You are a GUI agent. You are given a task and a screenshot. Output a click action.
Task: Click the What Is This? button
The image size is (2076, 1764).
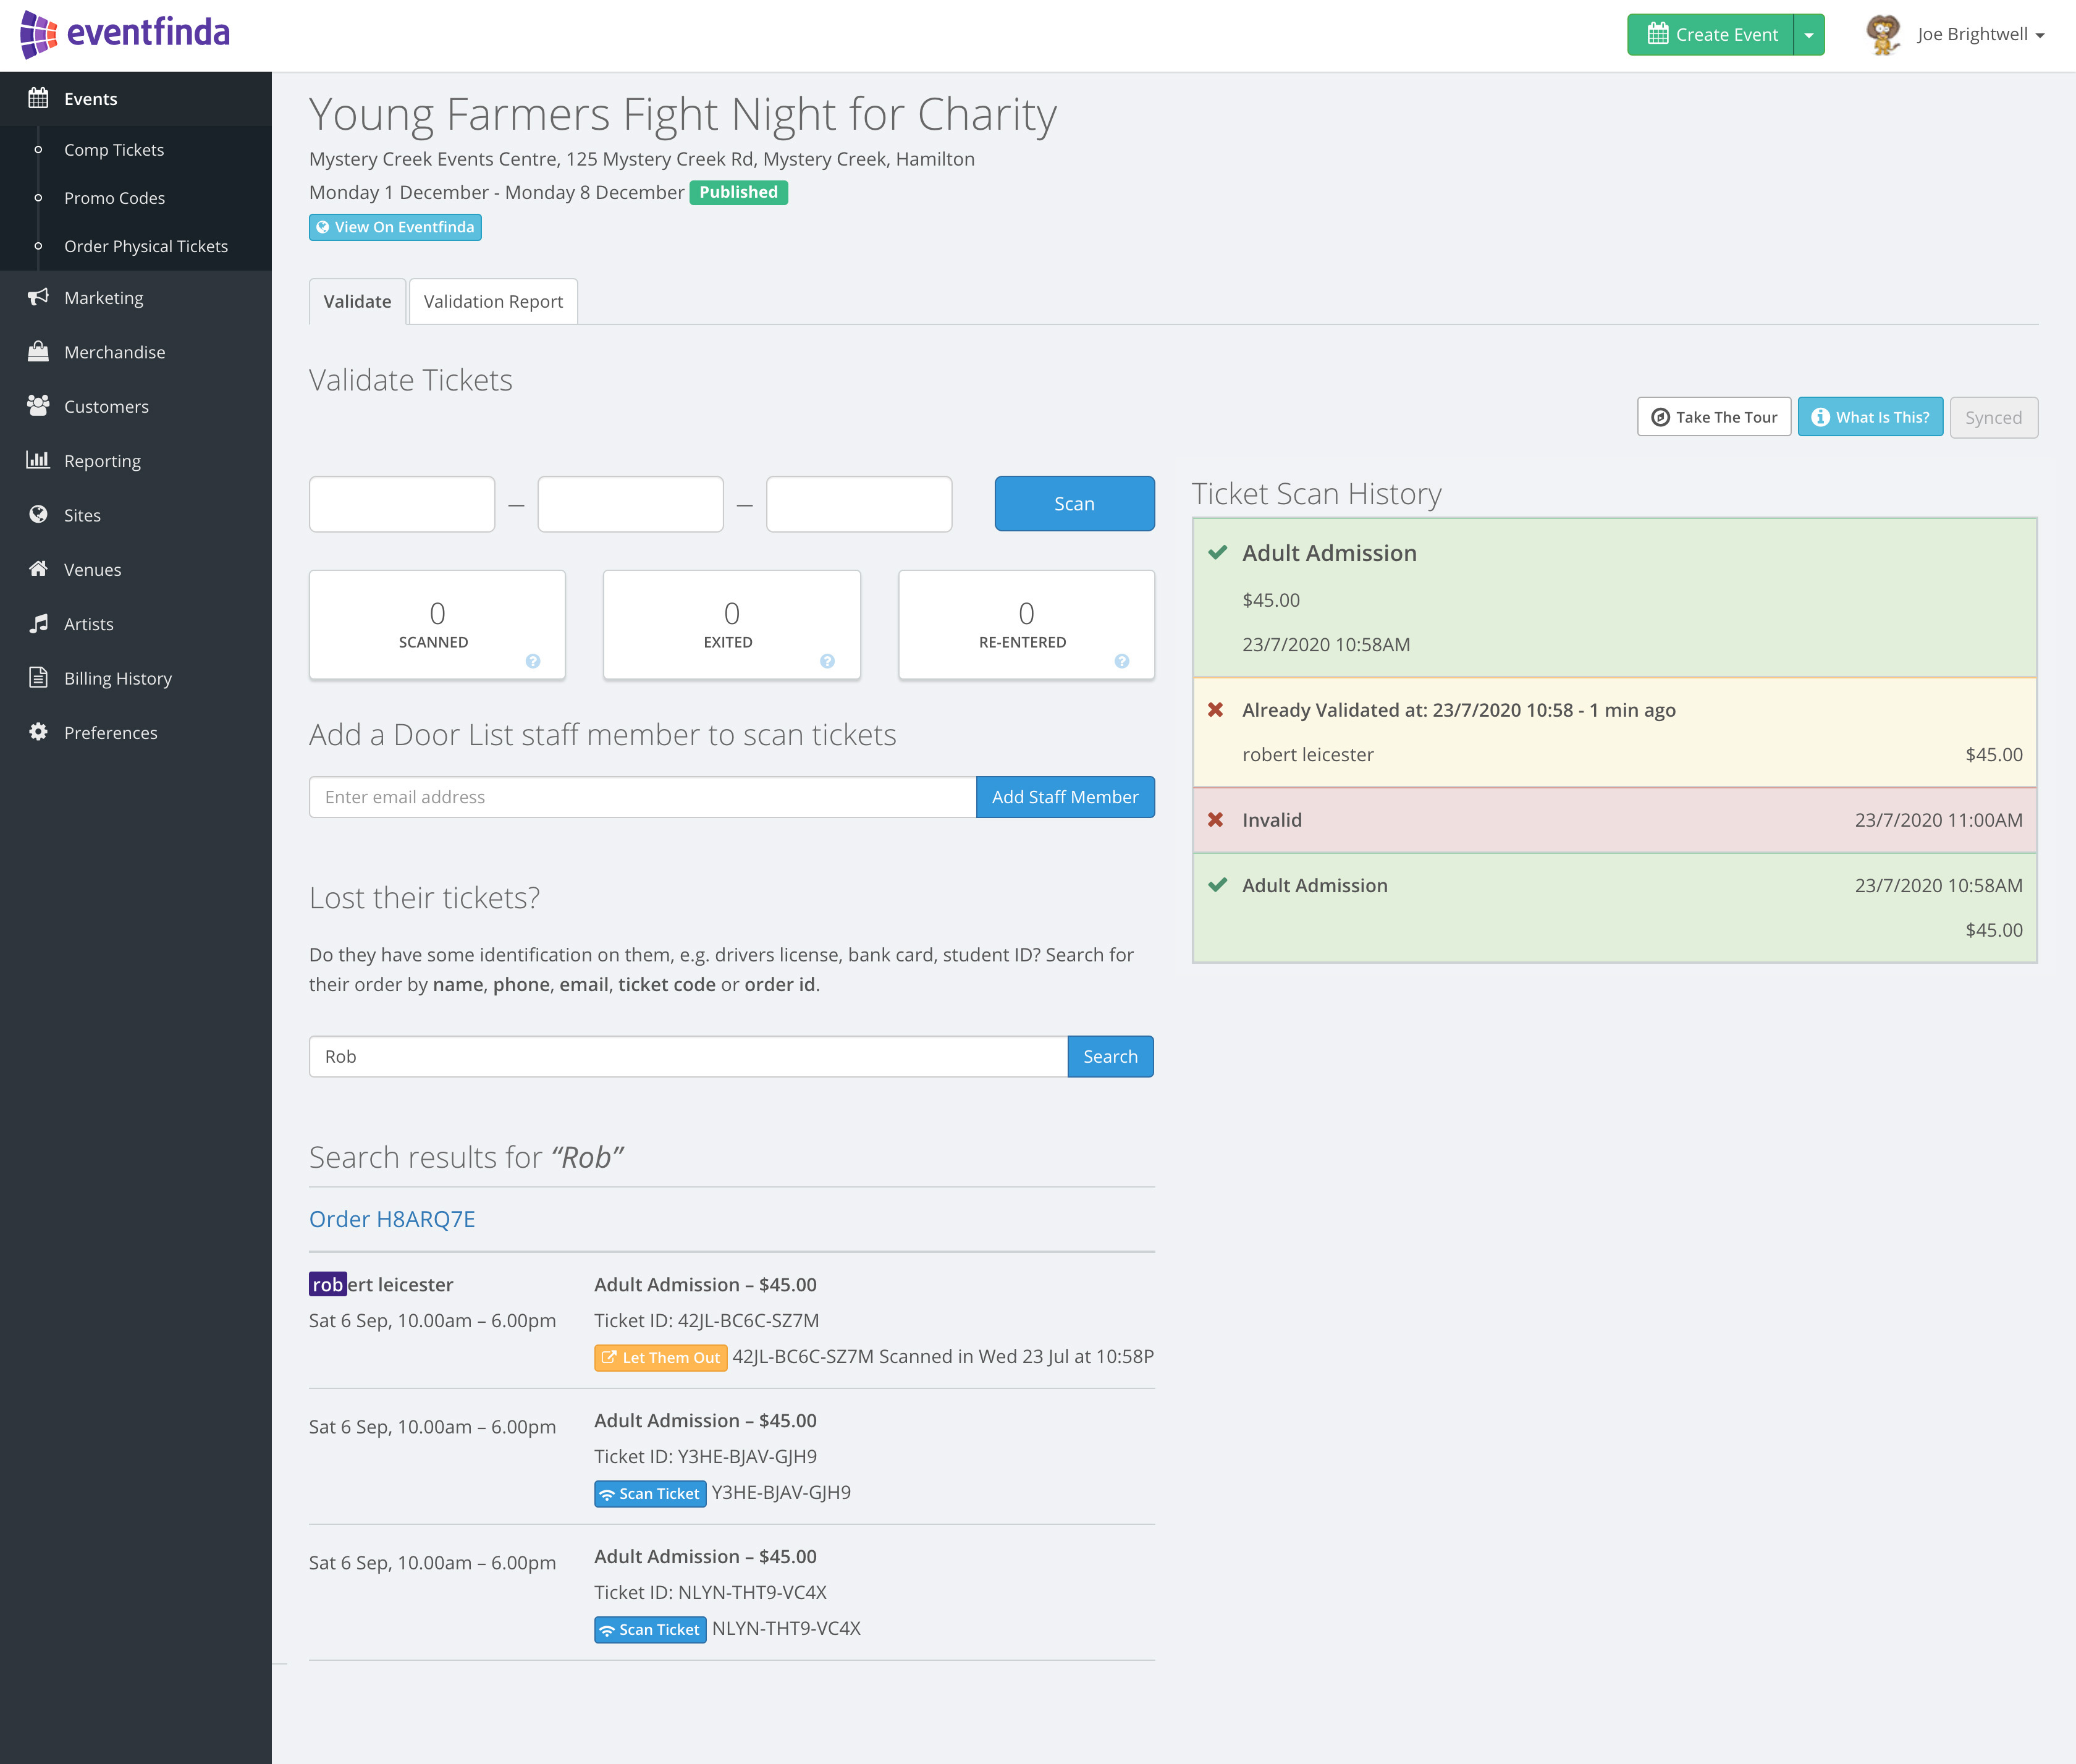(1870, 417)
